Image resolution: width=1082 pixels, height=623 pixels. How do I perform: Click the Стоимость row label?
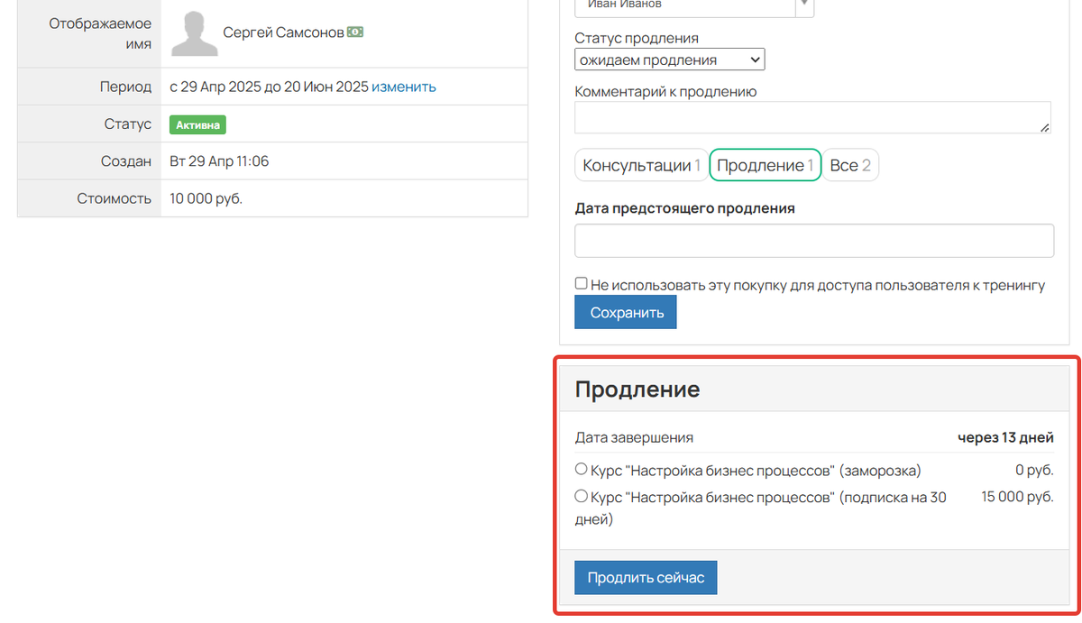click(114, 198)
